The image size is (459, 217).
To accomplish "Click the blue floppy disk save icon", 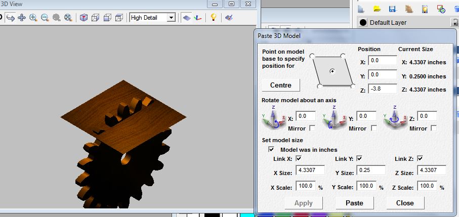I will [392, 9].
